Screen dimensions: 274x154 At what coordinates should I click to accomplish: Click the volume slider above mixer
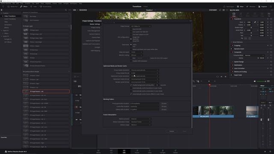pyautogui.click(x=261, y=81)
